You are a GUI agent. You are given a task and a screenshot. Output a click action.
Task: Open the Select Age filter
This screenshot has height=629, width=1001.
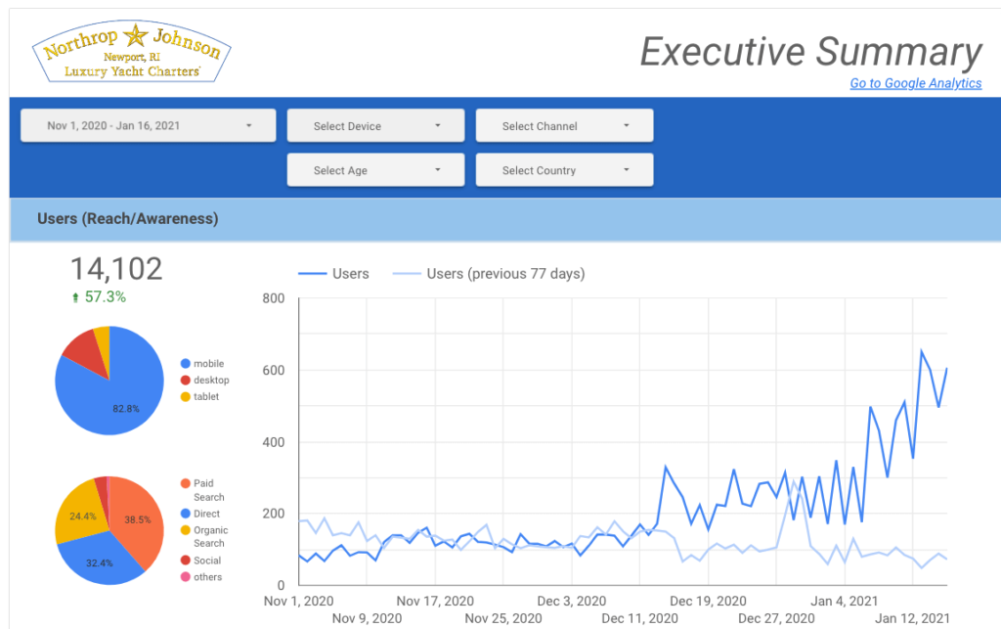pyautogui.click(x=376, y=170)
